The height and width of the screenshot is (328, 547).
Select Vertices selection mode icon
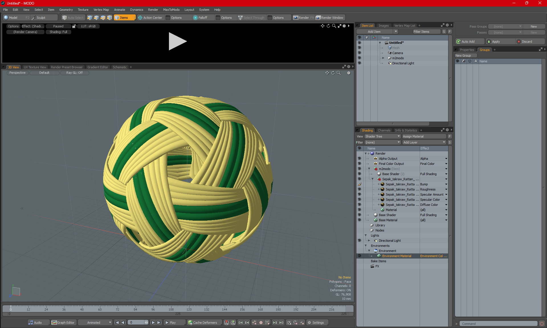[90, 18]
